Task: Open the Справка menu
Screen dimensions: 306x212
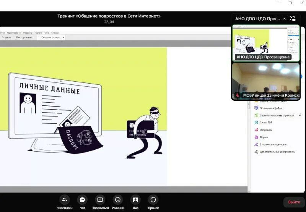Action: pyautogui.click(x=55, y=33)
